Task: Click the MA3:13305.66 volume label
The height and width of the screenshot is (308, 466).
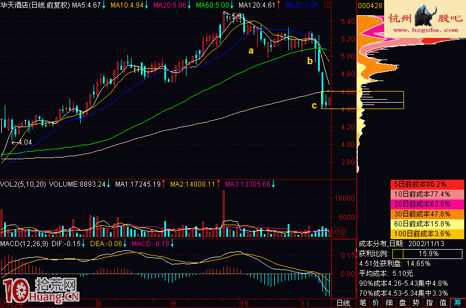Action: (x=248, y=184)
